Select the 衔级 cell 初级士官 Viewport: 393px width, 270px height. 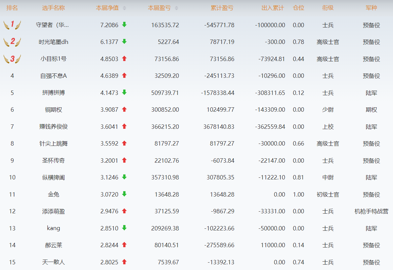pos(328,195)
